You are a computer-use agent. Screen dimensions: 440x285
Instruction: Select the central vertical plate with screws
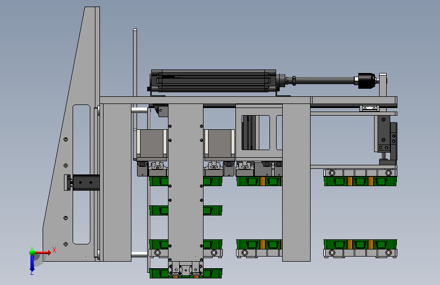tap(186, 183)
